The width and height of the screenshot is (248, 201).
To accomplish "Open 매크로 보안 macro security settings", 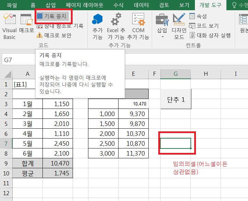I will [x=54, y=35].
